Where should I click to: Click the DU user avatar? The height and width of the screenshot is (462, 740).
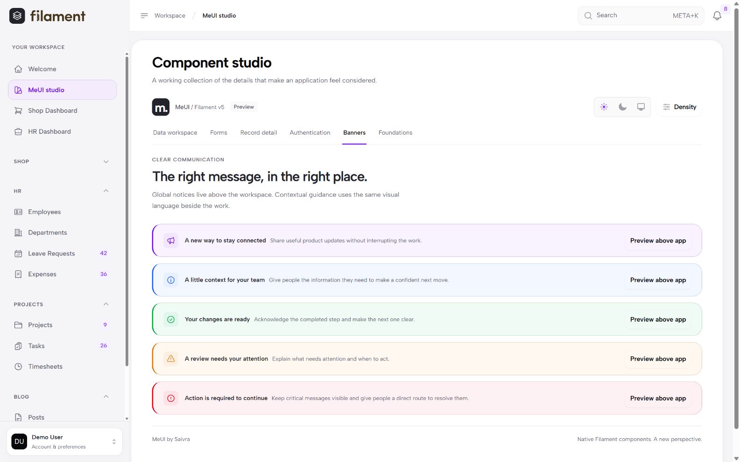(19, 441)
